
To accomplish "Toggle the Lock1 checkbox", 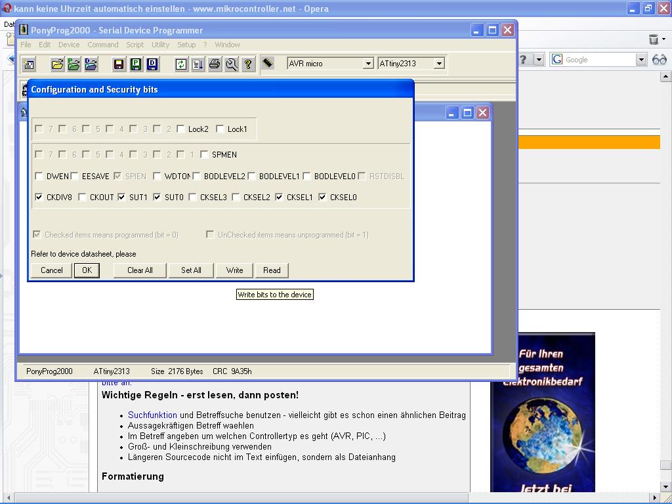I will click(x=220, y=129).
